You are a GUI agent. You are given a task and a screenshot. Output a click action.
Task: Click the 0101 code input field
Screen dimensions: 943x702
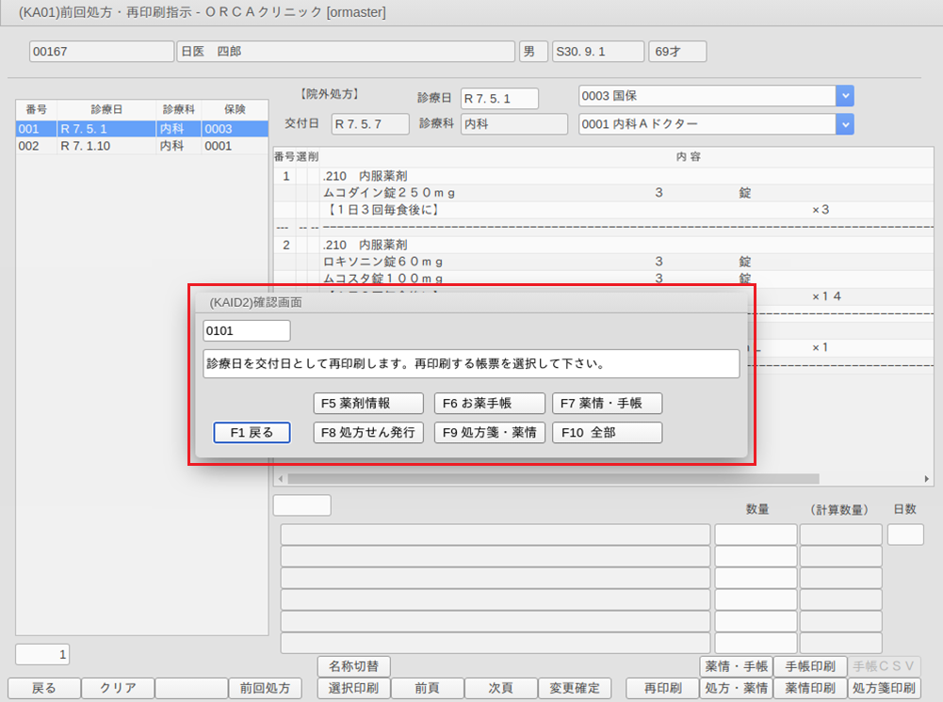click(247, 331)
